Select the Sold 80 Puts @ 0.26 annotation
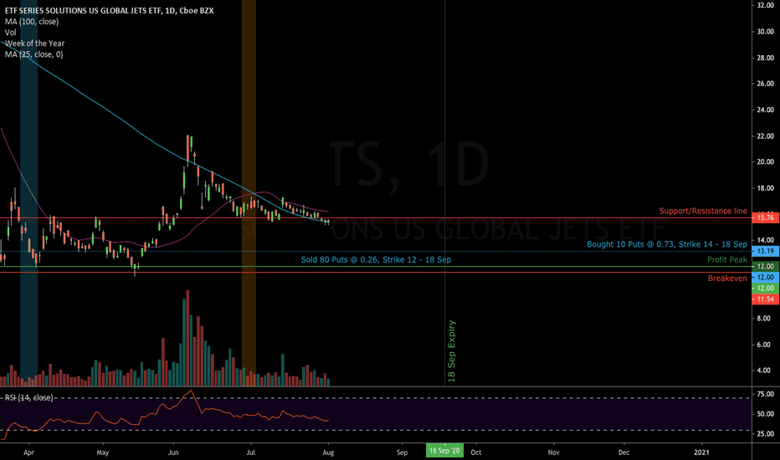This screenshot has width=780, height=460. (x=376, y=259)
